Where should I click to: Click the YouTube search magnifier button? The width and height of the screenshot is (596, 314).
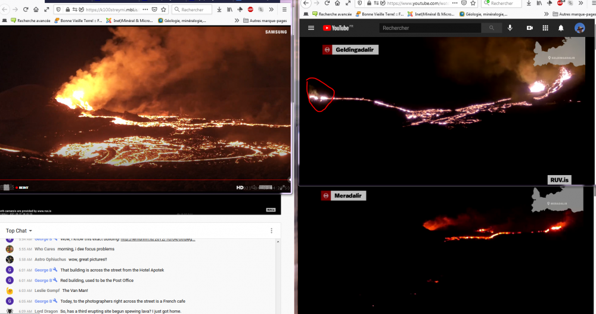click(492, 28)
